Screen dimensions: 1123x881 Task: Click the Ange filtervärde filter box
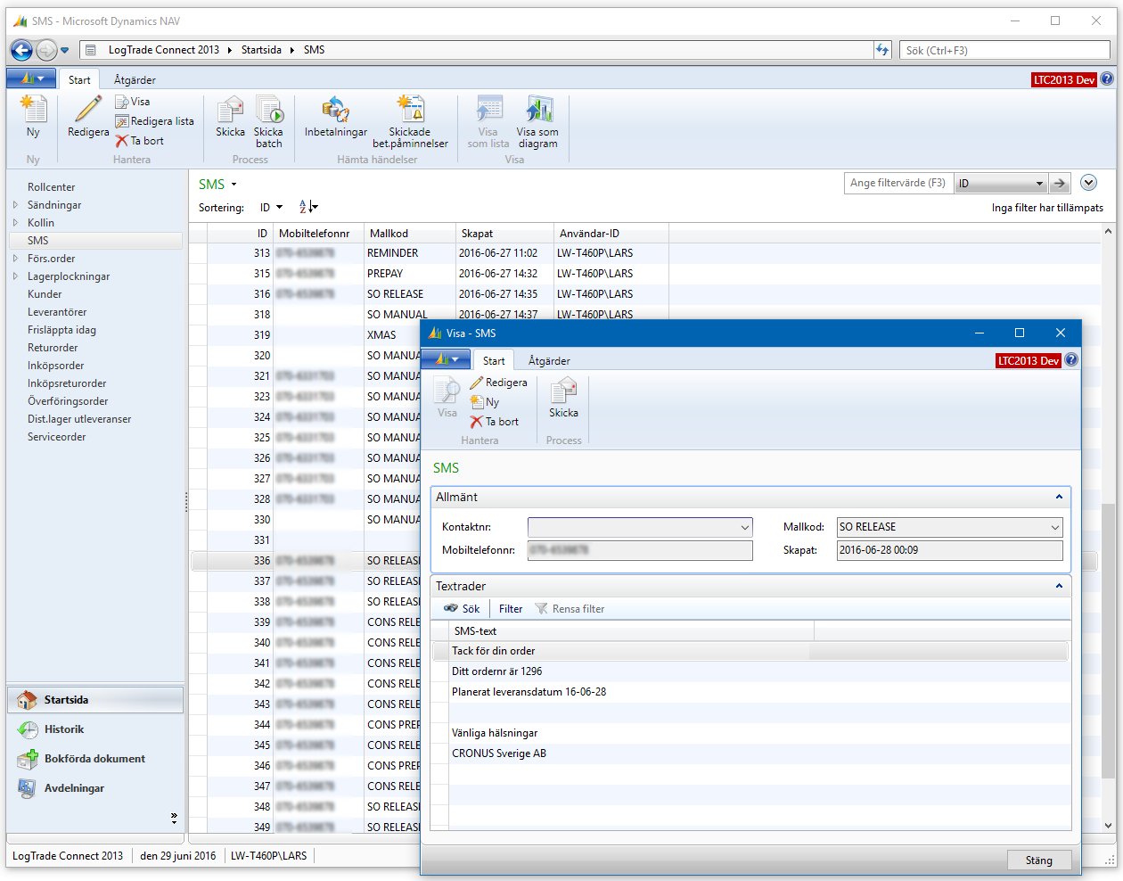tap(898, 183)
